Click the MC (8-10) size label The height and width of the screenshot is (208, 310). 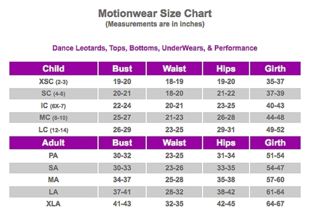(53, 118)
